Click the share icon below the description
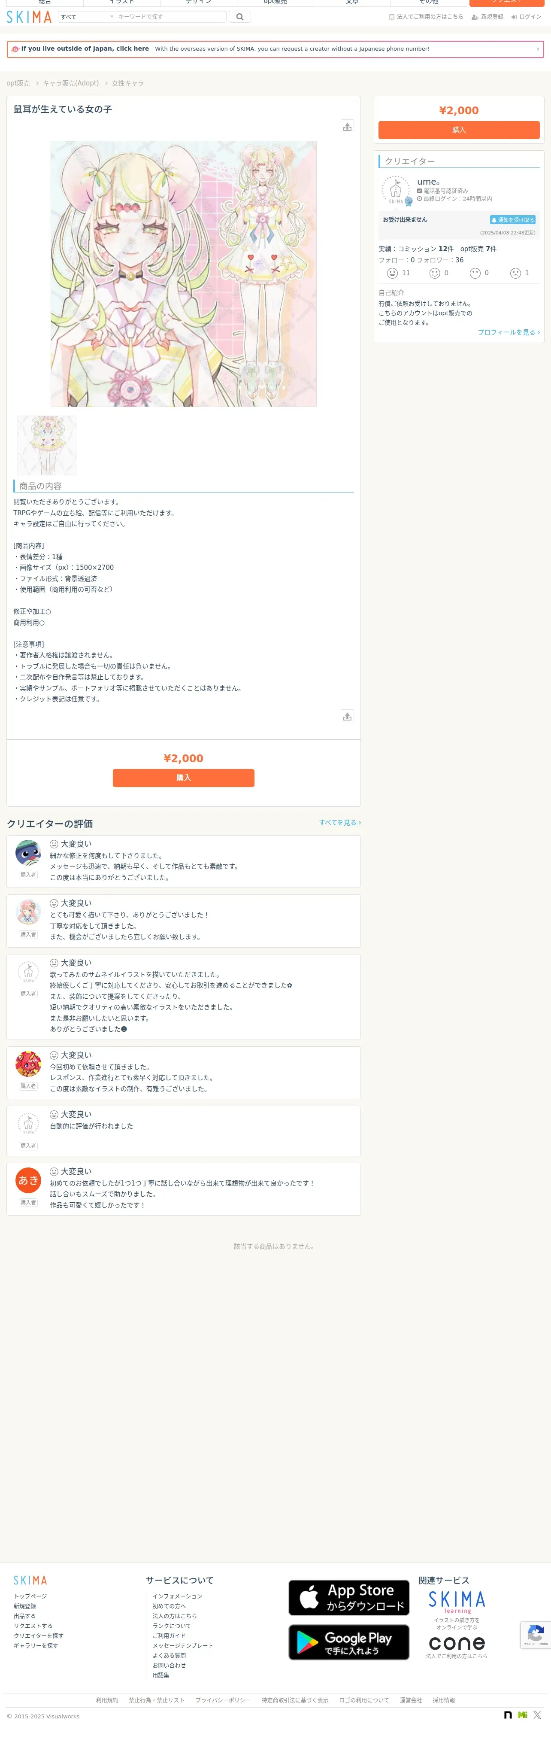Viewport: 551px width, 1751px height. pyautogui.click(x=347, y=716)
